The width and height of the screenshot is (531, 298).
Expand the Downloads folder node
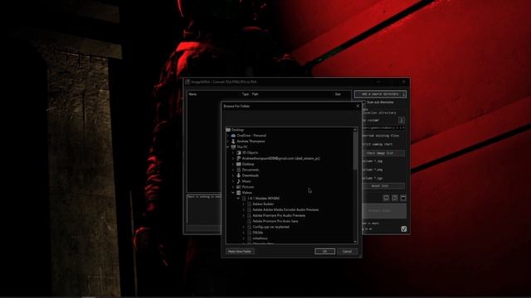[x=233, y=175]
